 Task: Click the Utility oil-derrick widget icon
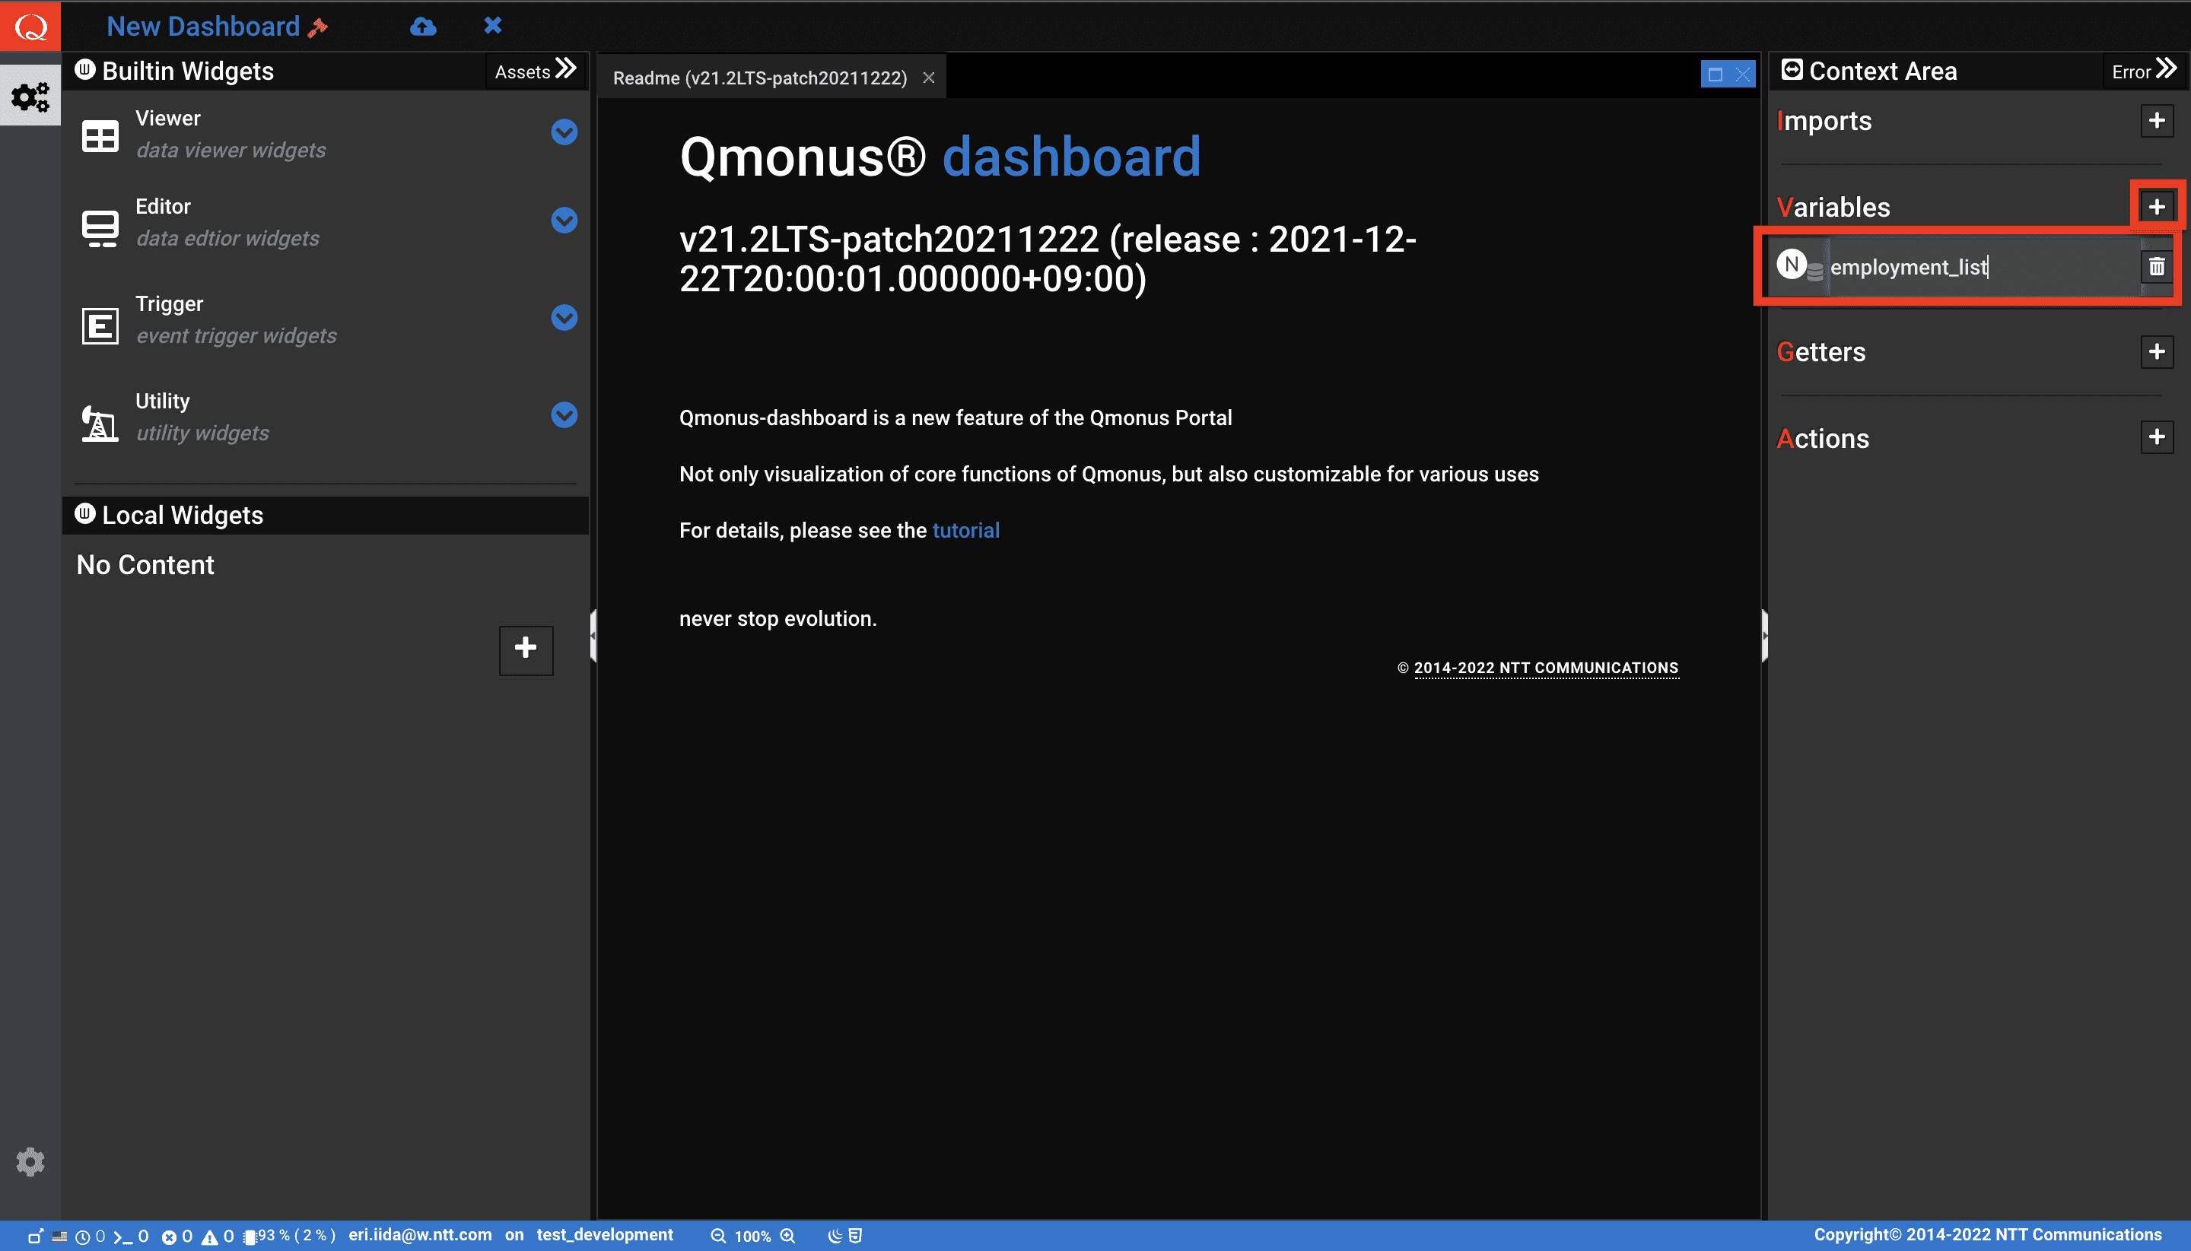100,423
